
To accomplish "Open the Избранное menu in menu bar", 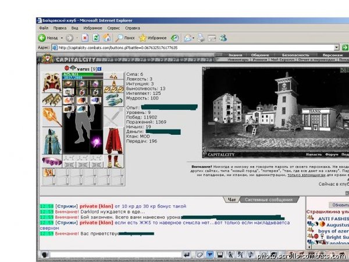I will point(92,28).
